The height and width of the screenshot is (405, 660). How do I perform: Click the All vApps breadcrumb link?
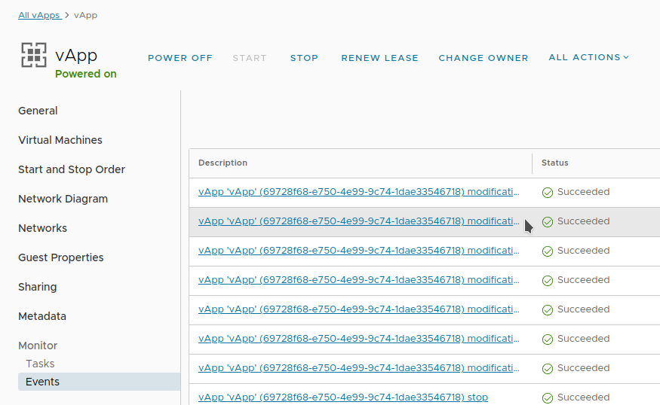coord(39,15)
